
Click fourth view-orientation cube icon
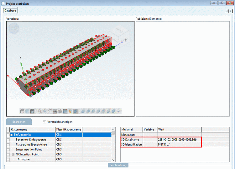(x=98, y=111)
